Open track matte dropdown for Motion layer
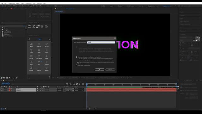The width and height of the screenshot is (202, 114). point(68,91)
